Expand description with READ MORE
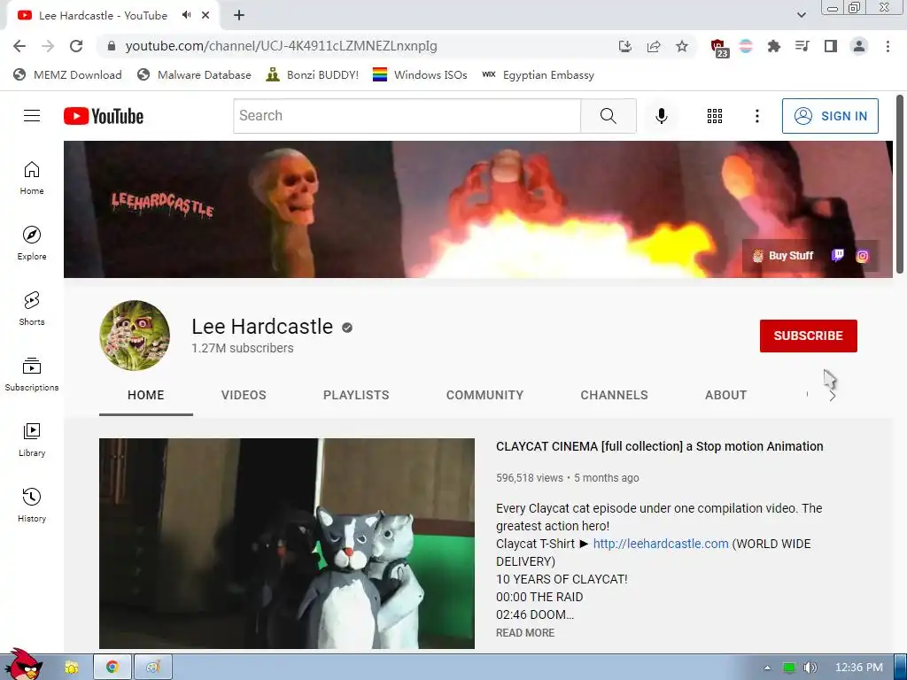Screen dimensions: 907x680 [524, 632]
